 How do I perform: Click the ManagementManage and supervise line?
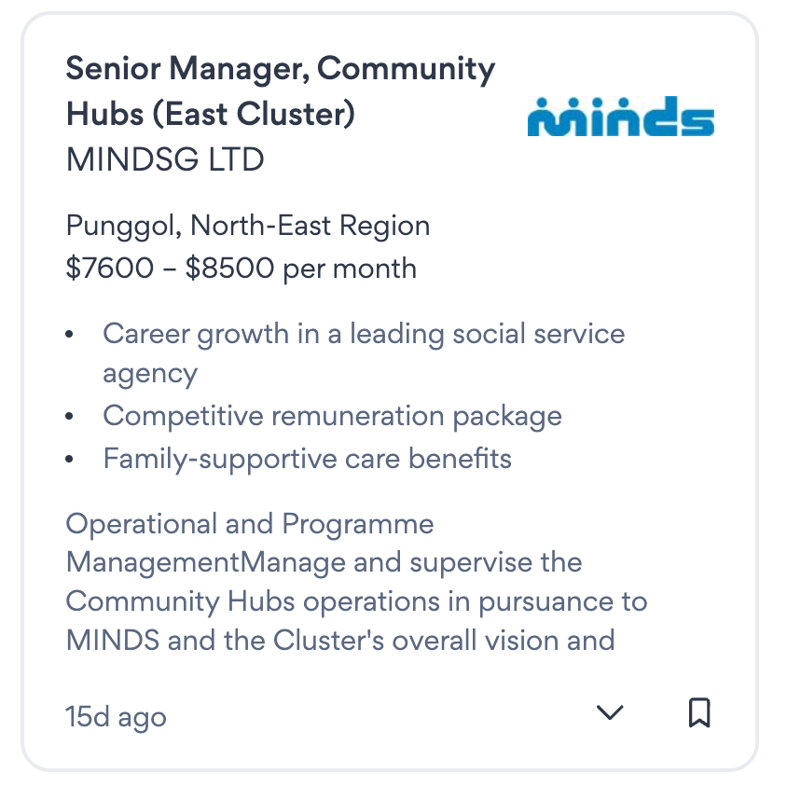324,563
